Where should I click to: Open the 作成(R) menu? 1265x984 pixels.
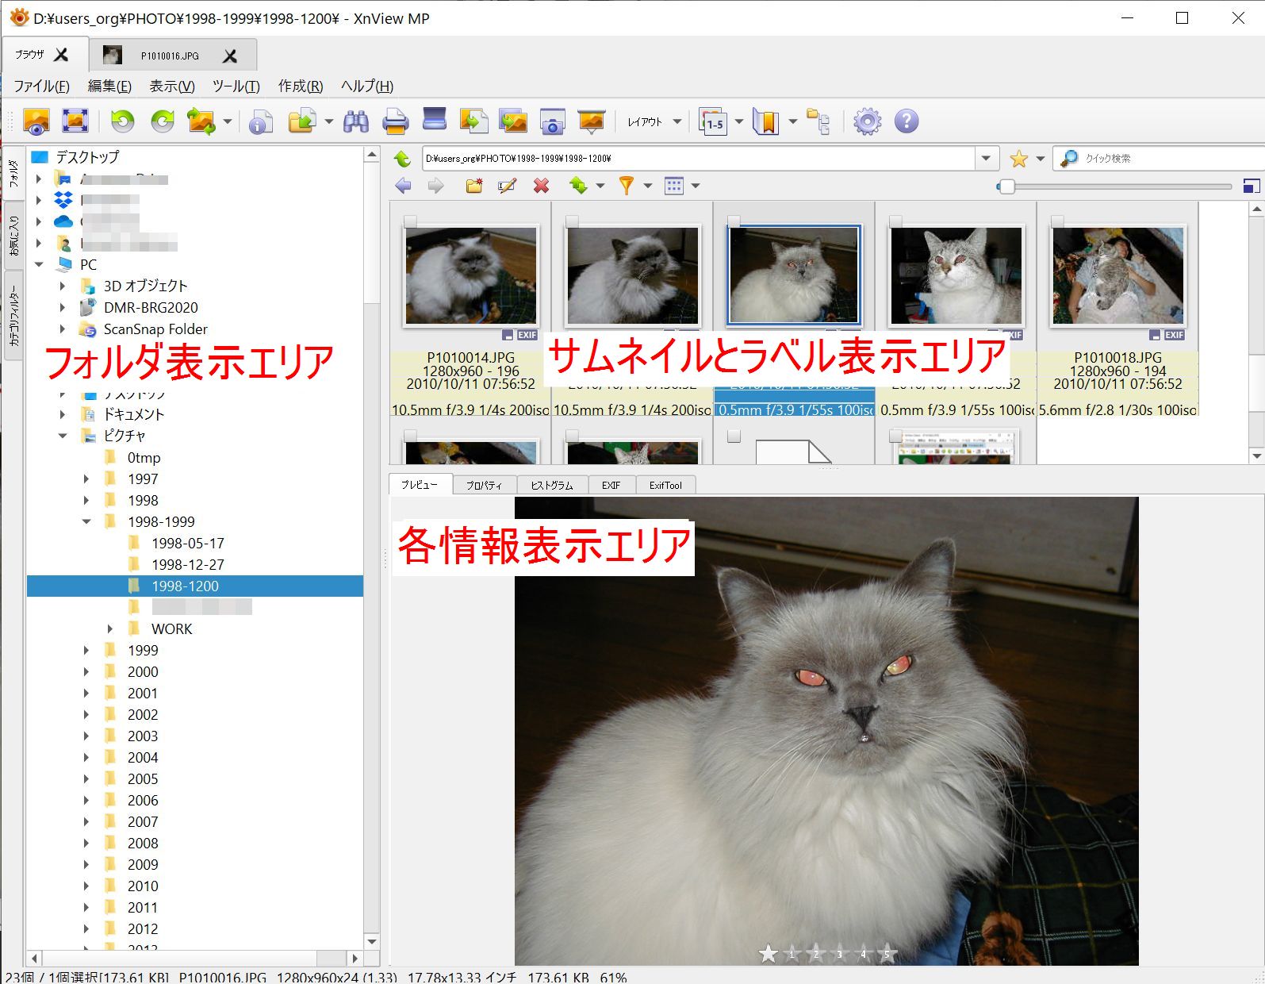[x=301, y=86]
